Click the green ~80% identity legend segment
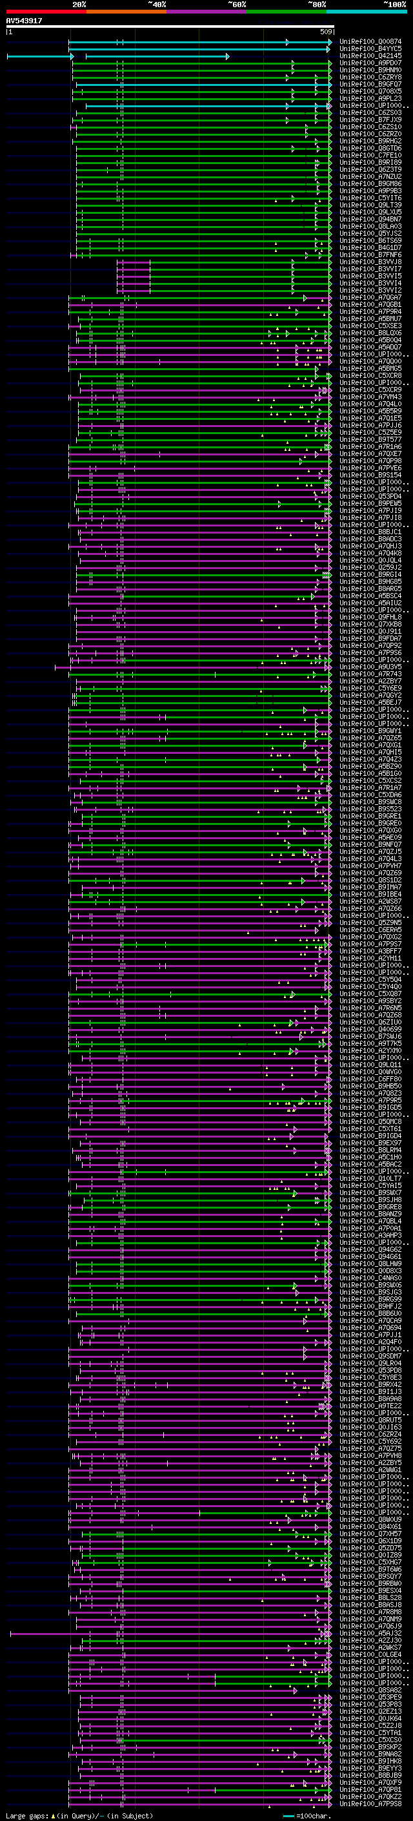Screen dimensions: 413x1821 point(287,12)
